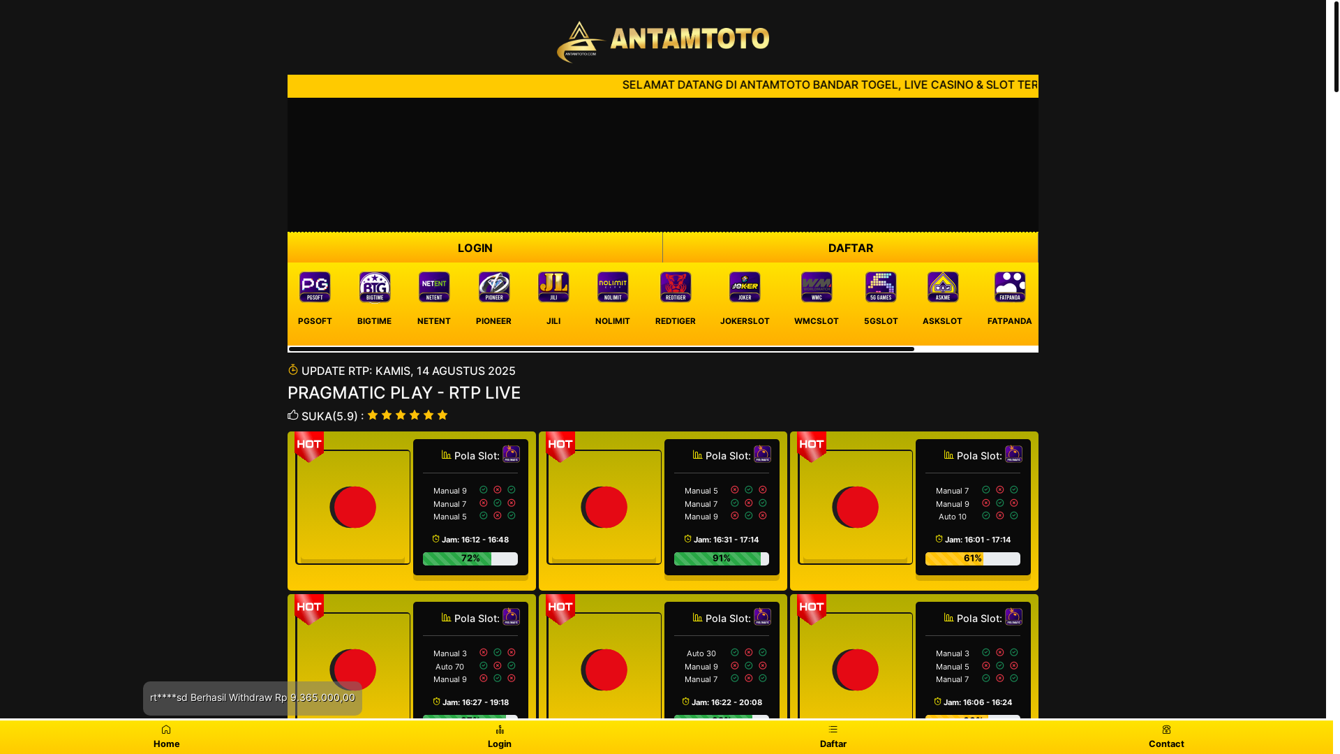Click the banner slideshow area

[663, 165]
